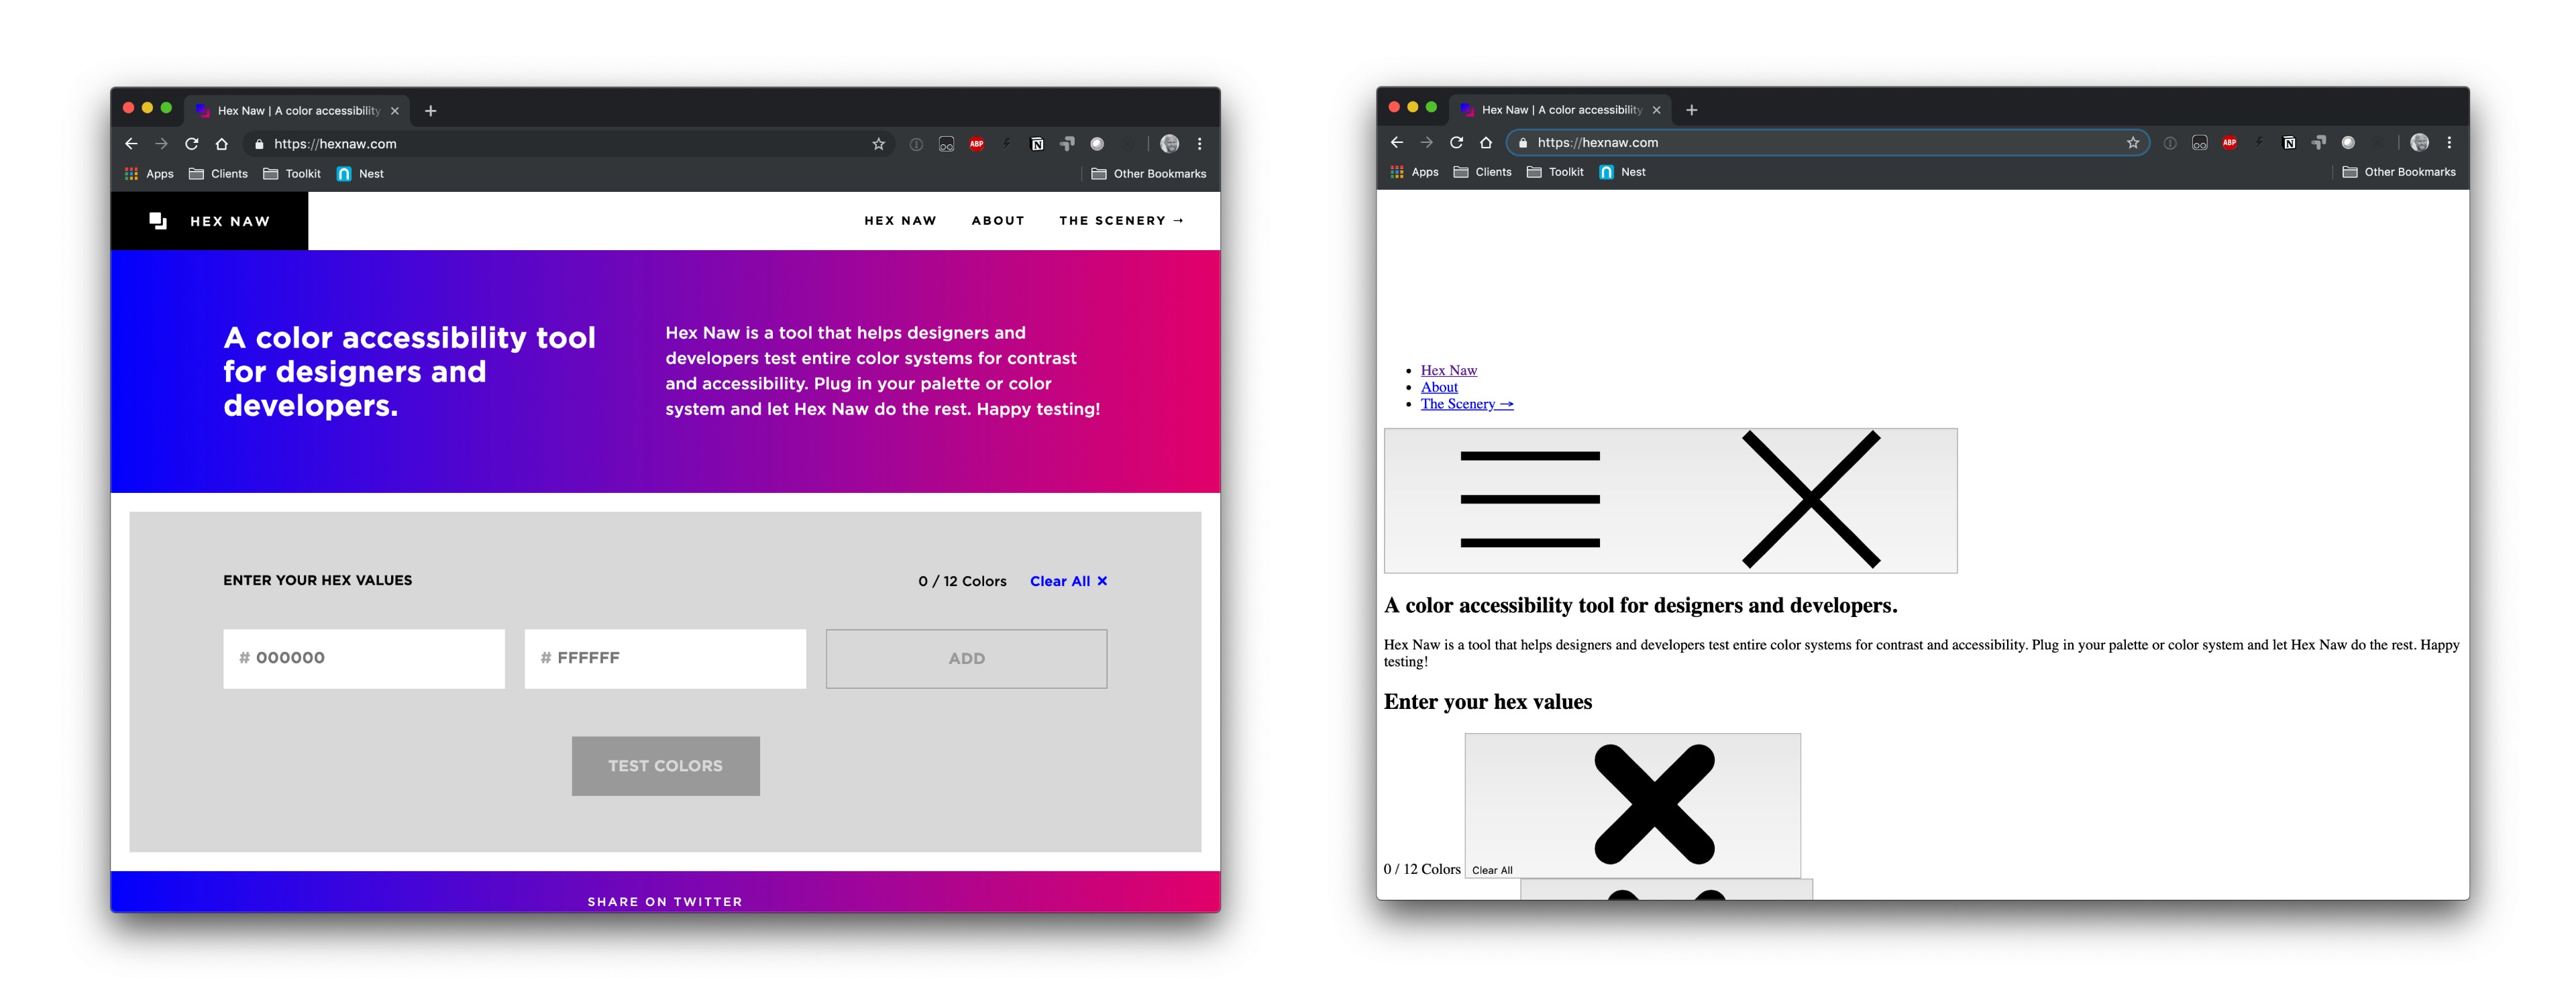Click the About navigation link
Viewport: 2576px width, 1008px height.
[x=999, y=220]
